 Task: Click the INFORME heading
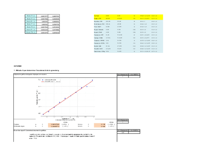[x=18, y=66]
